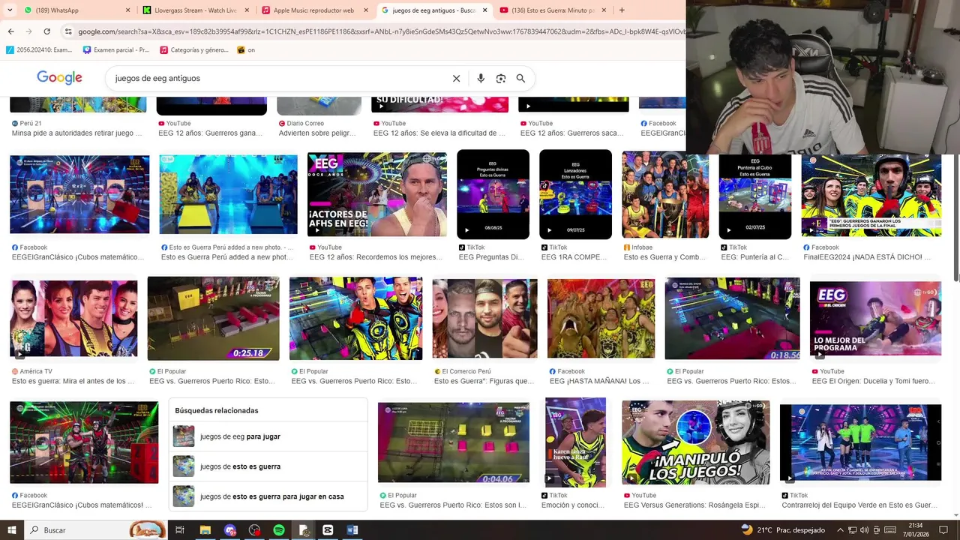Open the EEG Lanzadores TikTok thumbnail
Screen dimensions: 960x540
tap(575, 194)
